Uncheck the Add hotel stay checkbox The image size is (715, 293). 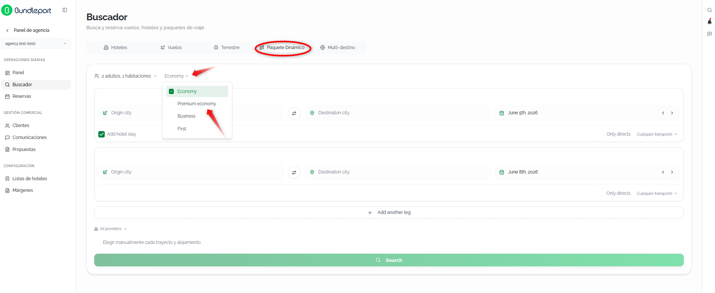coord(101,134)
